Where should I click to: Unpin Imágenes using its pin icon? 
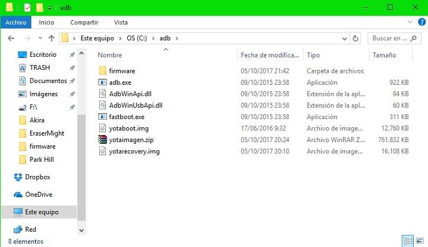72,94
